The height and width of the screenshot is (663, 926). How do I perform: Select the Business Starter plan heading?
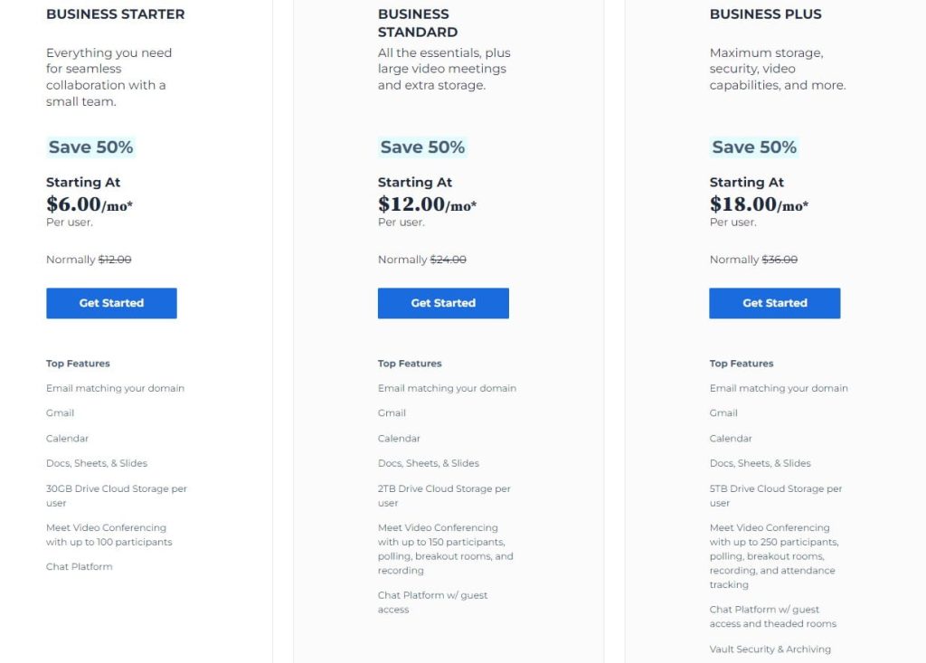[x=115, y=14]
